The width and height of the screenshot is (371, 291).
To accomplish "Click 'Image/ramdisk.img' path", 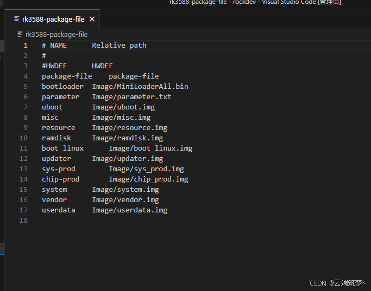I will pyautogui.click(x=128, y=138).
